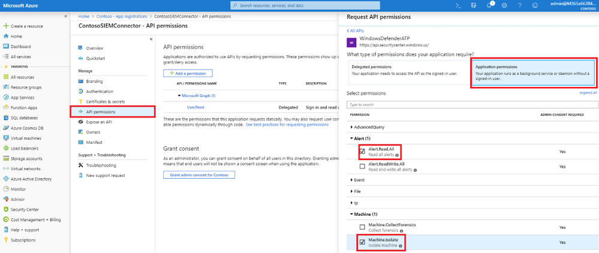Focus the Type to search permissions field
Viewport: 599px width, 253px height.
(472, 105)
